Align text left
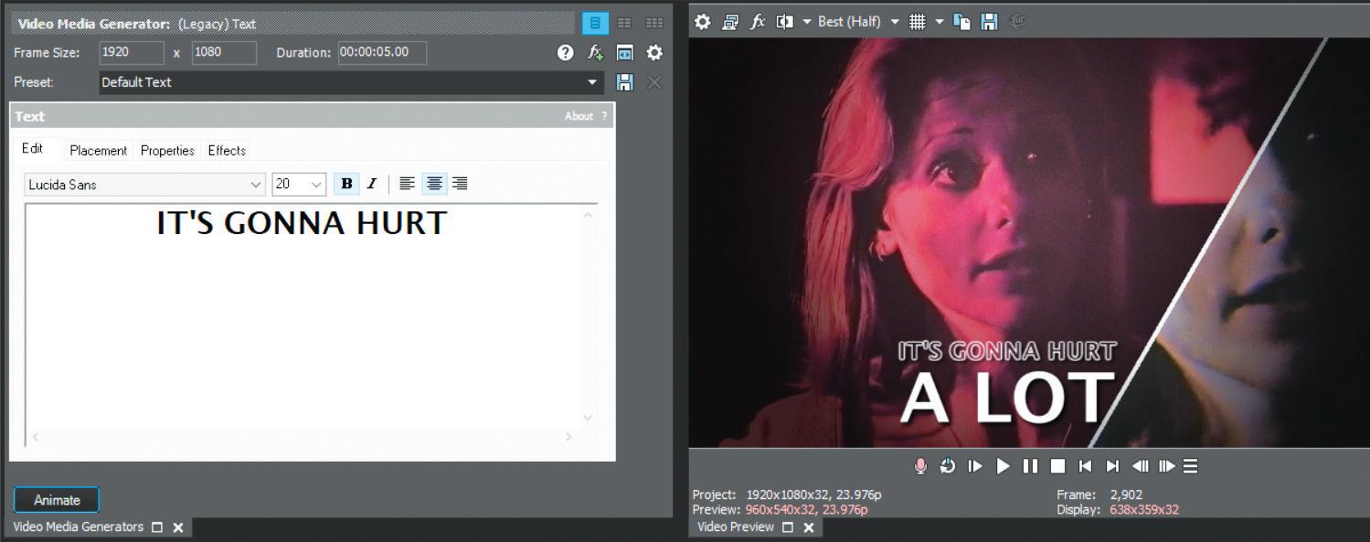The image size is (1370, 542). (408, 184)
